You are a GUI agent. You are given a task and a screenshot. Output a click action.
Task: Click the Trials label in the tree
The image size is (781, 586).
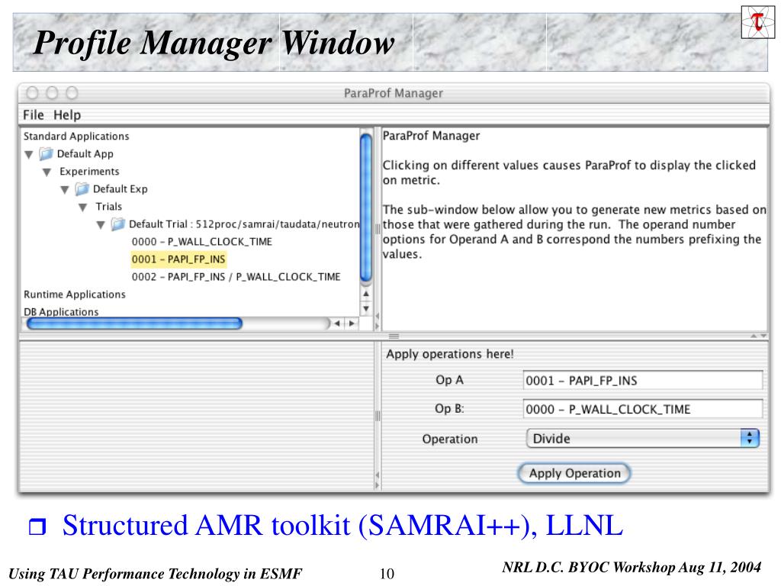coord(108,206)
